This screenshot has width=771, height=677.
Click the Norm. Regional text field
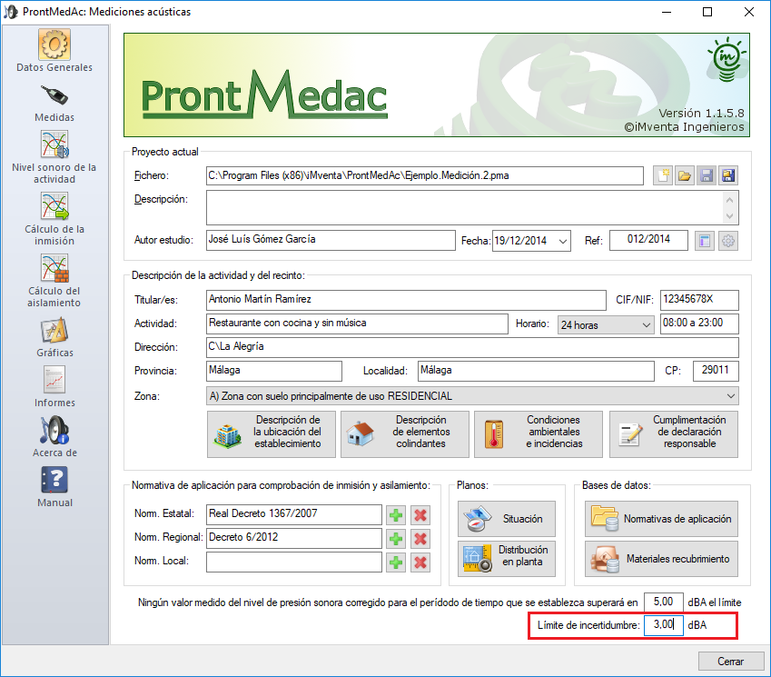[x=294, y=538]
